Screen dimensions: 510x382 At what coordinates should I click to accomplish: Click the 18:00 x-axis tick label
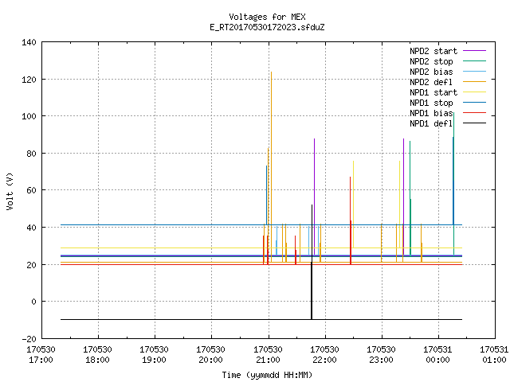coord(97,360)
